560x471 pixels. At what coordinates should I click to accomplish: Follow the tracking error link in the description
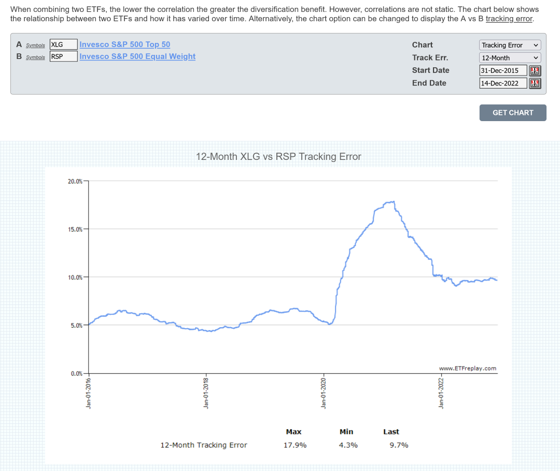click(509, 19)
